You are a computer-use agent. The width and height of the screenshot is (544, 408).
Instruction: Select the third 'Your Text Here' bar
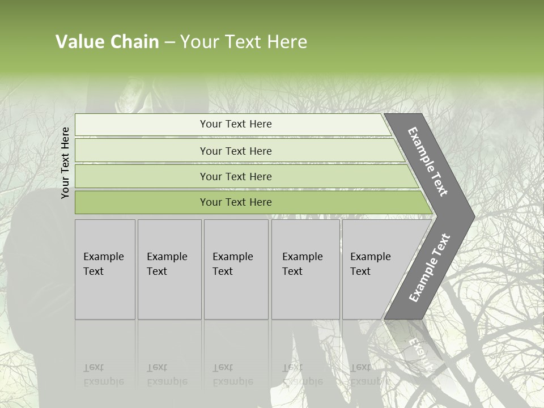pyautogui.click(x=246, y=176)
